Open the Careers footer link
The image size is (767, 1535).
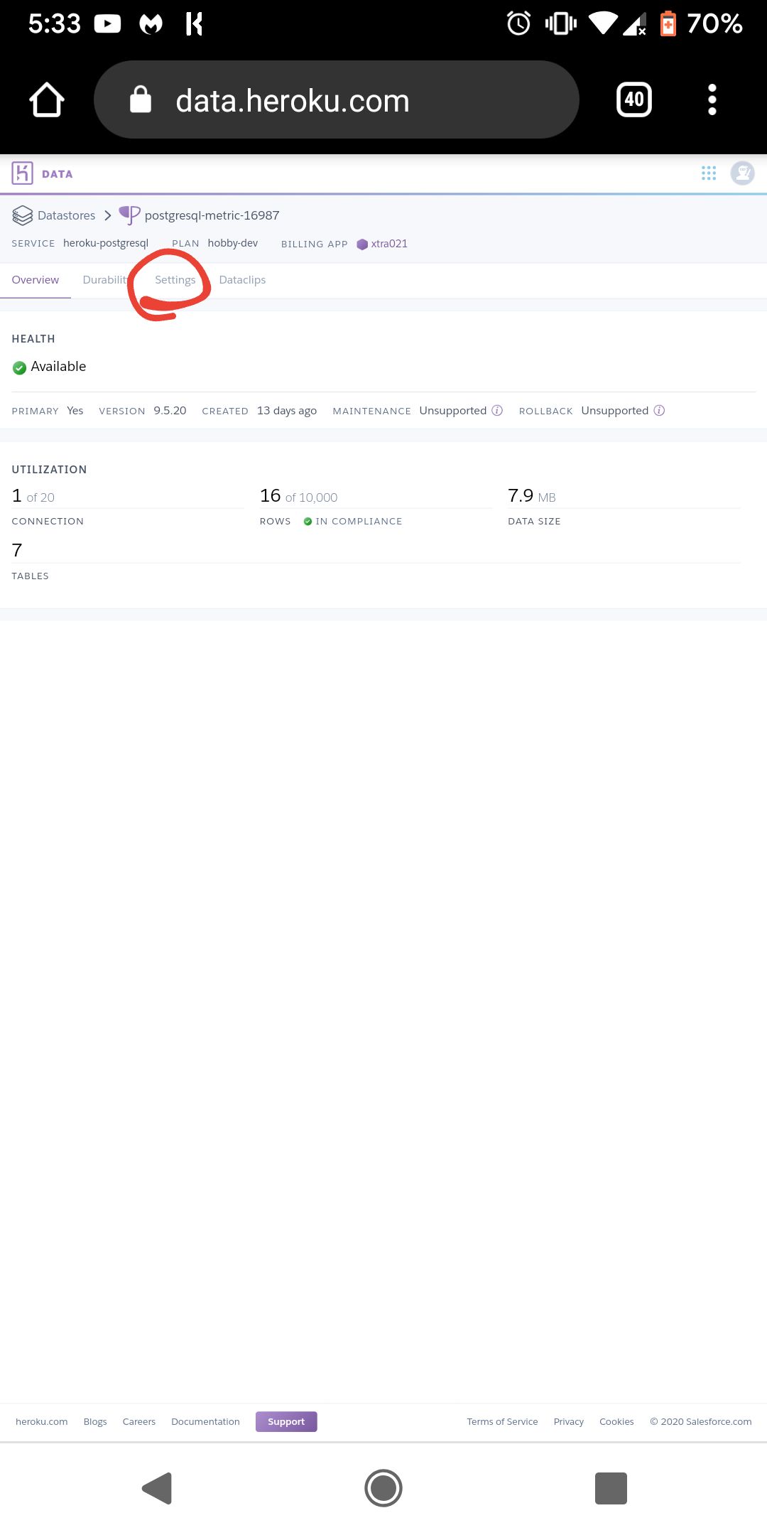[x=138, y=1421]
